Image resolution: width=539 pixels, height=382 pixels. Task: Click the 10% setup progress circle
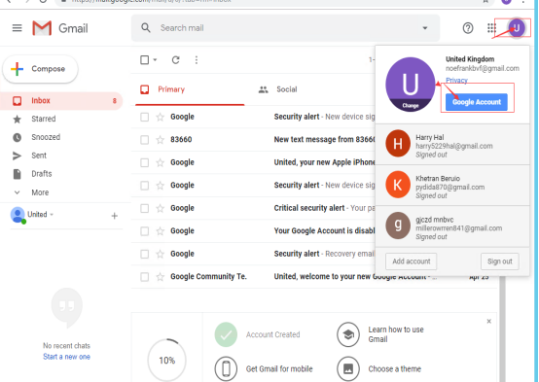166,360
